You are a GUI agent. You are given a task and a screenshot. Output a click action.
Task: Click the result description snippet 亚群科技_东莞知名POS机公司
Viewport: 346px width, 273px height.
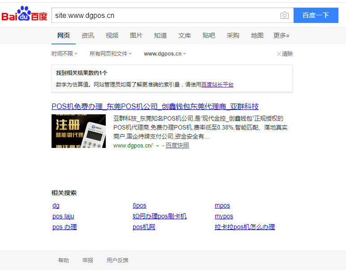pyautogui.click(x=200, y=127)
